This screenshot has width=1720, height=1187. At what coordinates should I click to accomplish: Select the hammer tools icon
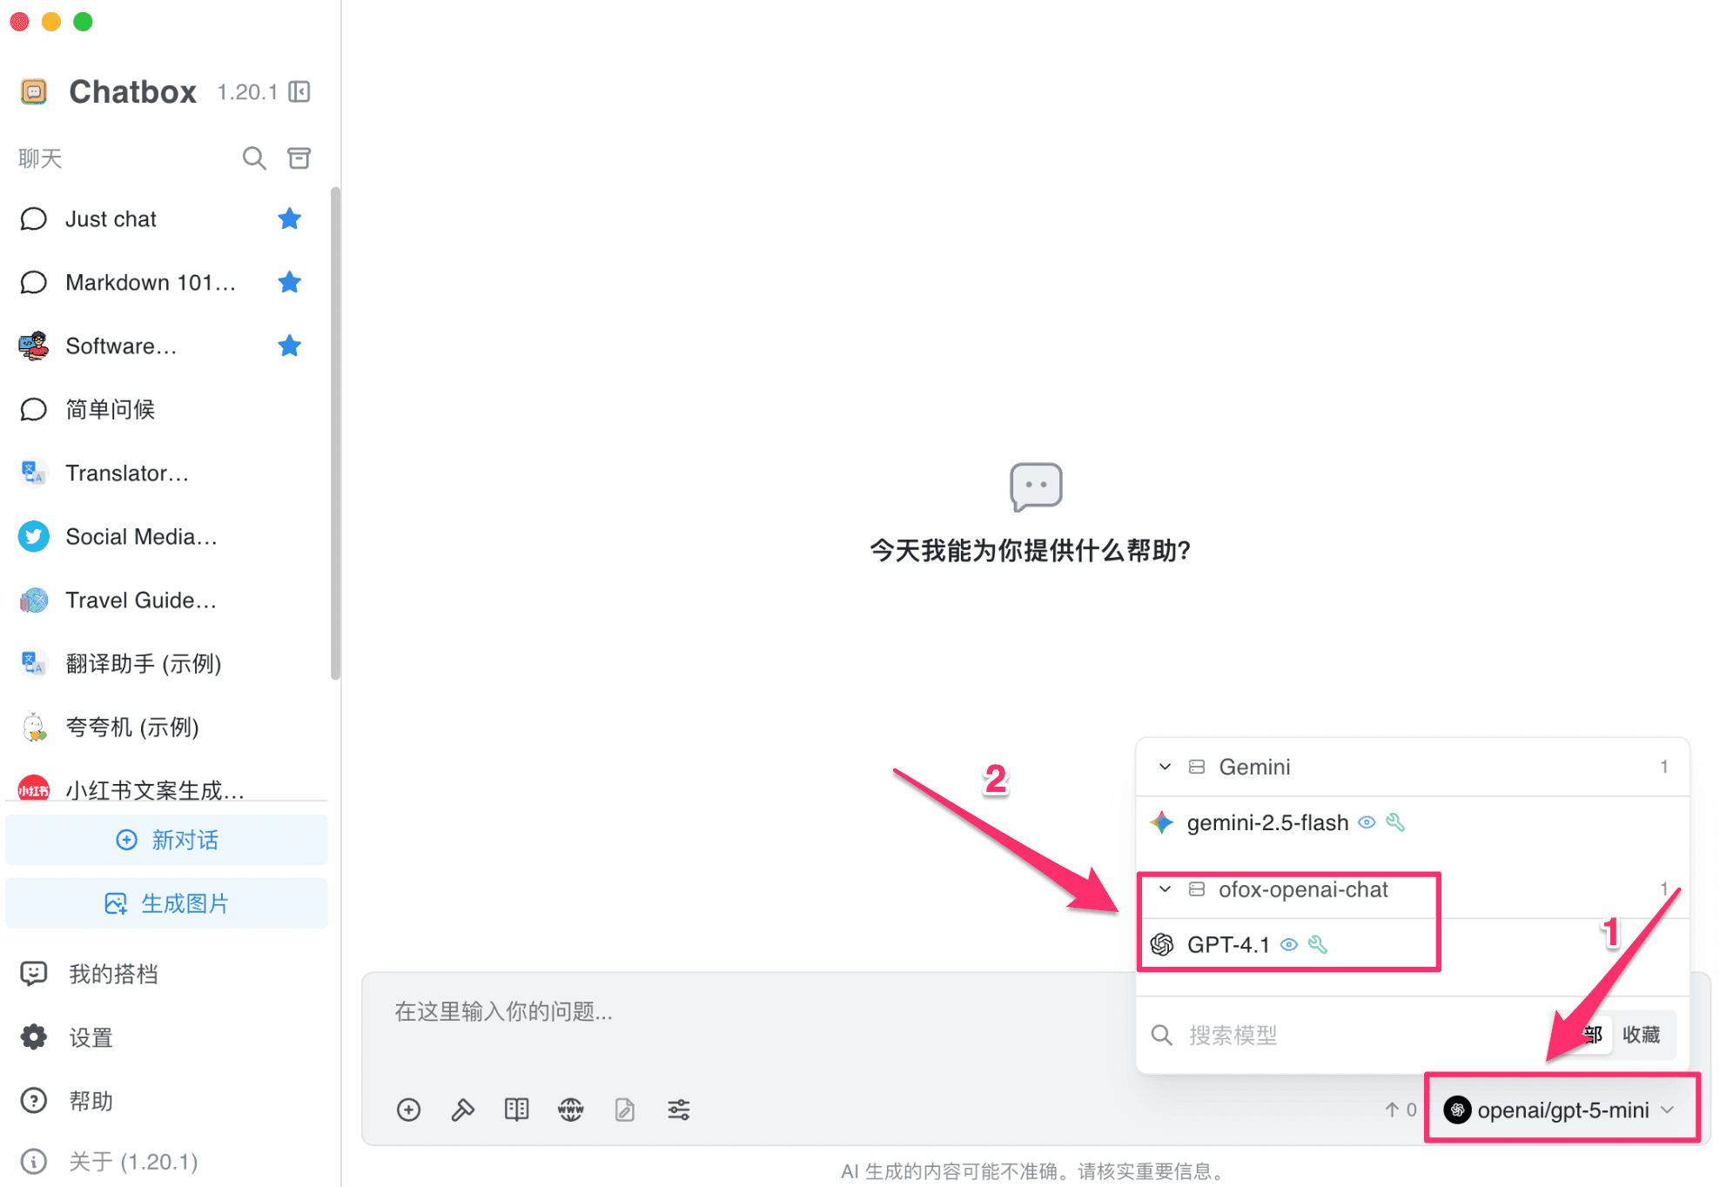coord(462,1110)
